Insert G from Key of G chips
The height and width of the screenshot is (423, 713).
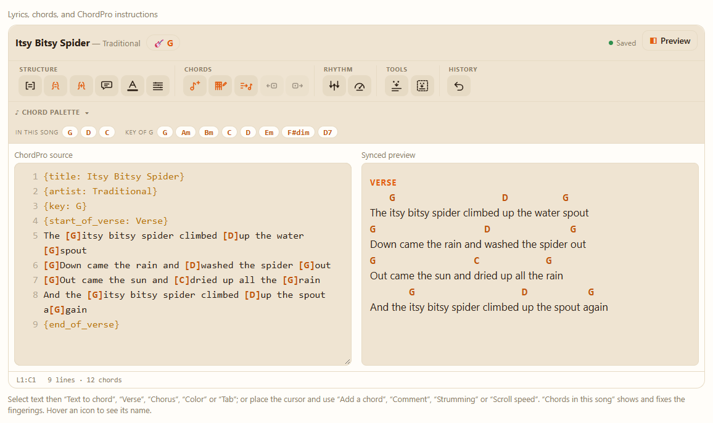click(x=165, y=133)
